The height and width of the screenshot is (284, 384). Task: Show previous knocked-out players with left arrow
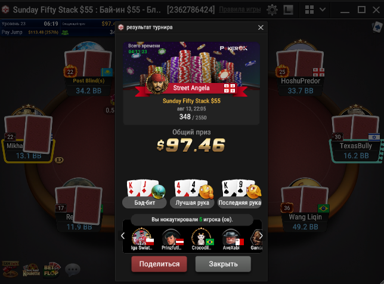(123, 236)
